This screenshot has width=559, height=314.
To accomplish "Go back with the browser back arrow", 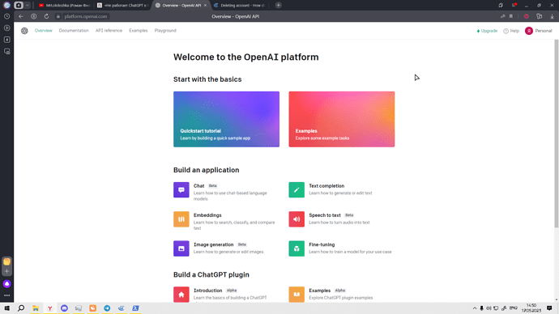I will (x=21, y=16).
